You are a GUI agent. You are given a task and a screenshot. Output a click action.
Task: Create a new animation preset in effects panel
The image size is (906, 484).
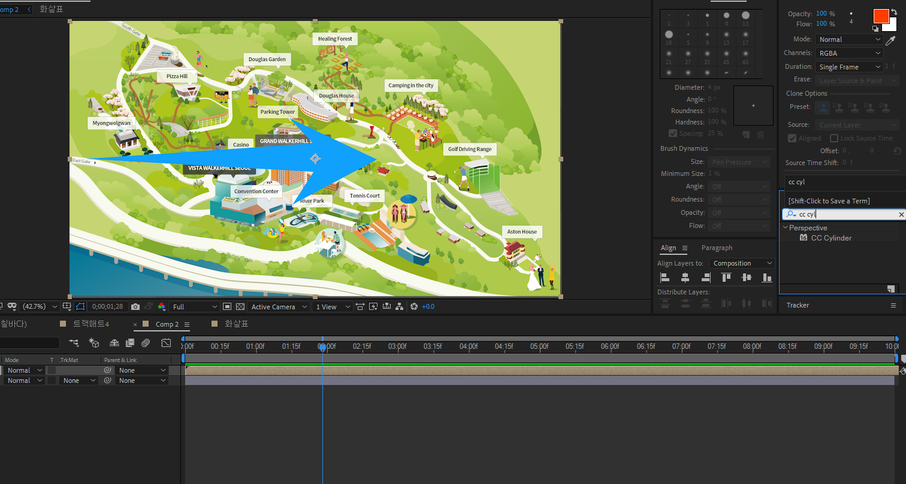click(890, 289)
